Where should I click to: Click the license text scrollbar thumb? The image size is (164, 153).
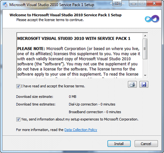tap(145, 49)
